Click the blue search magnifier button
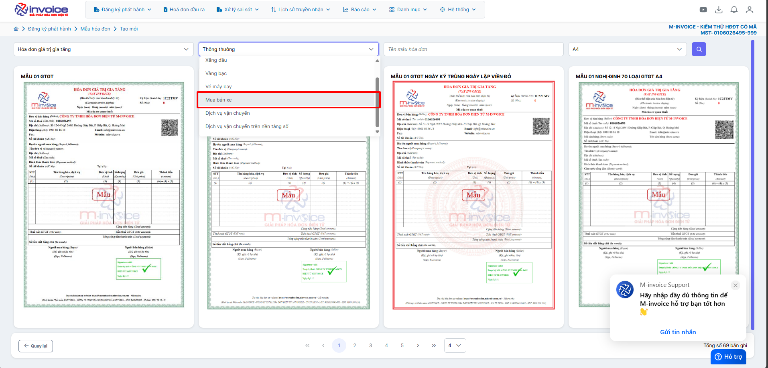 click(x=699, y=49)
